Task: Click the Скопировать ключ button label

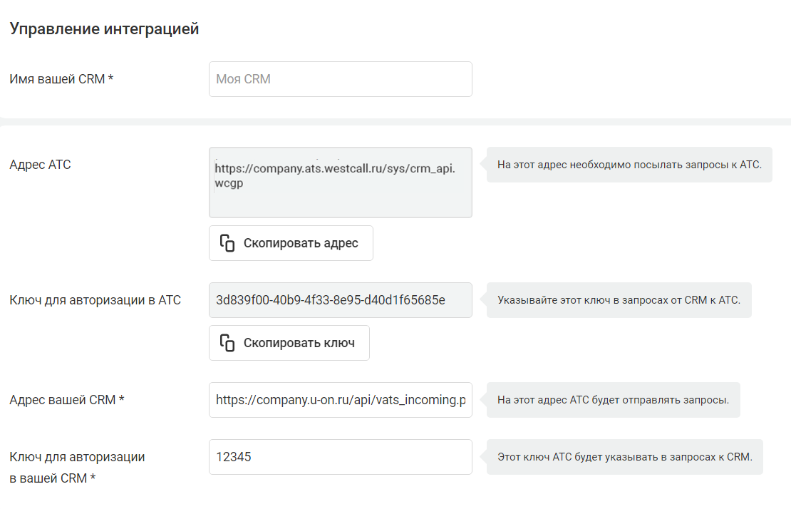Action: (x=299, y=343)
